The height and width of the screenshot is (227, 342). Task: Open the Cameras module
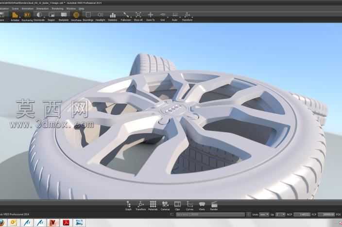[x=165, y=206]
